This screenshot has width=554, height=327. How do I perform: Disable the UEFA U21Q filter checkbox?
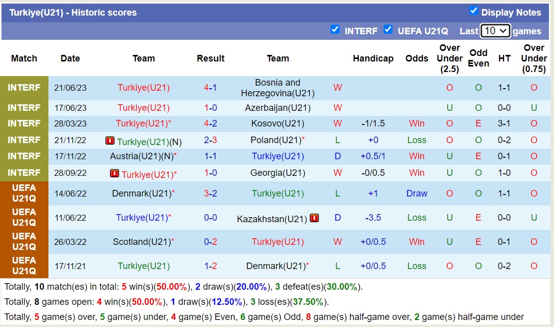coord(388,30)
